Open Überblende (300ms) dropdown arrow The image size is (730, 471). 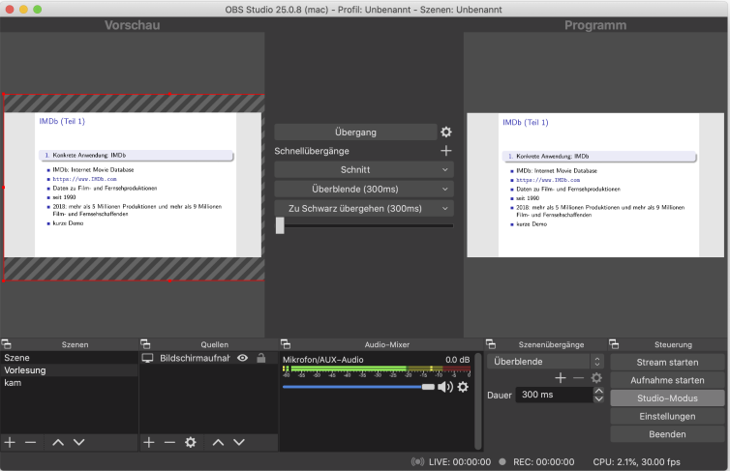pos(445,190)
